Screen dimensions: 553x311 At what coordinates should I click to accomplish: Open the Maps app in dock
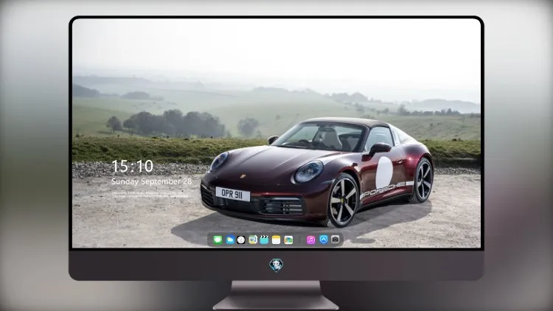252,240
